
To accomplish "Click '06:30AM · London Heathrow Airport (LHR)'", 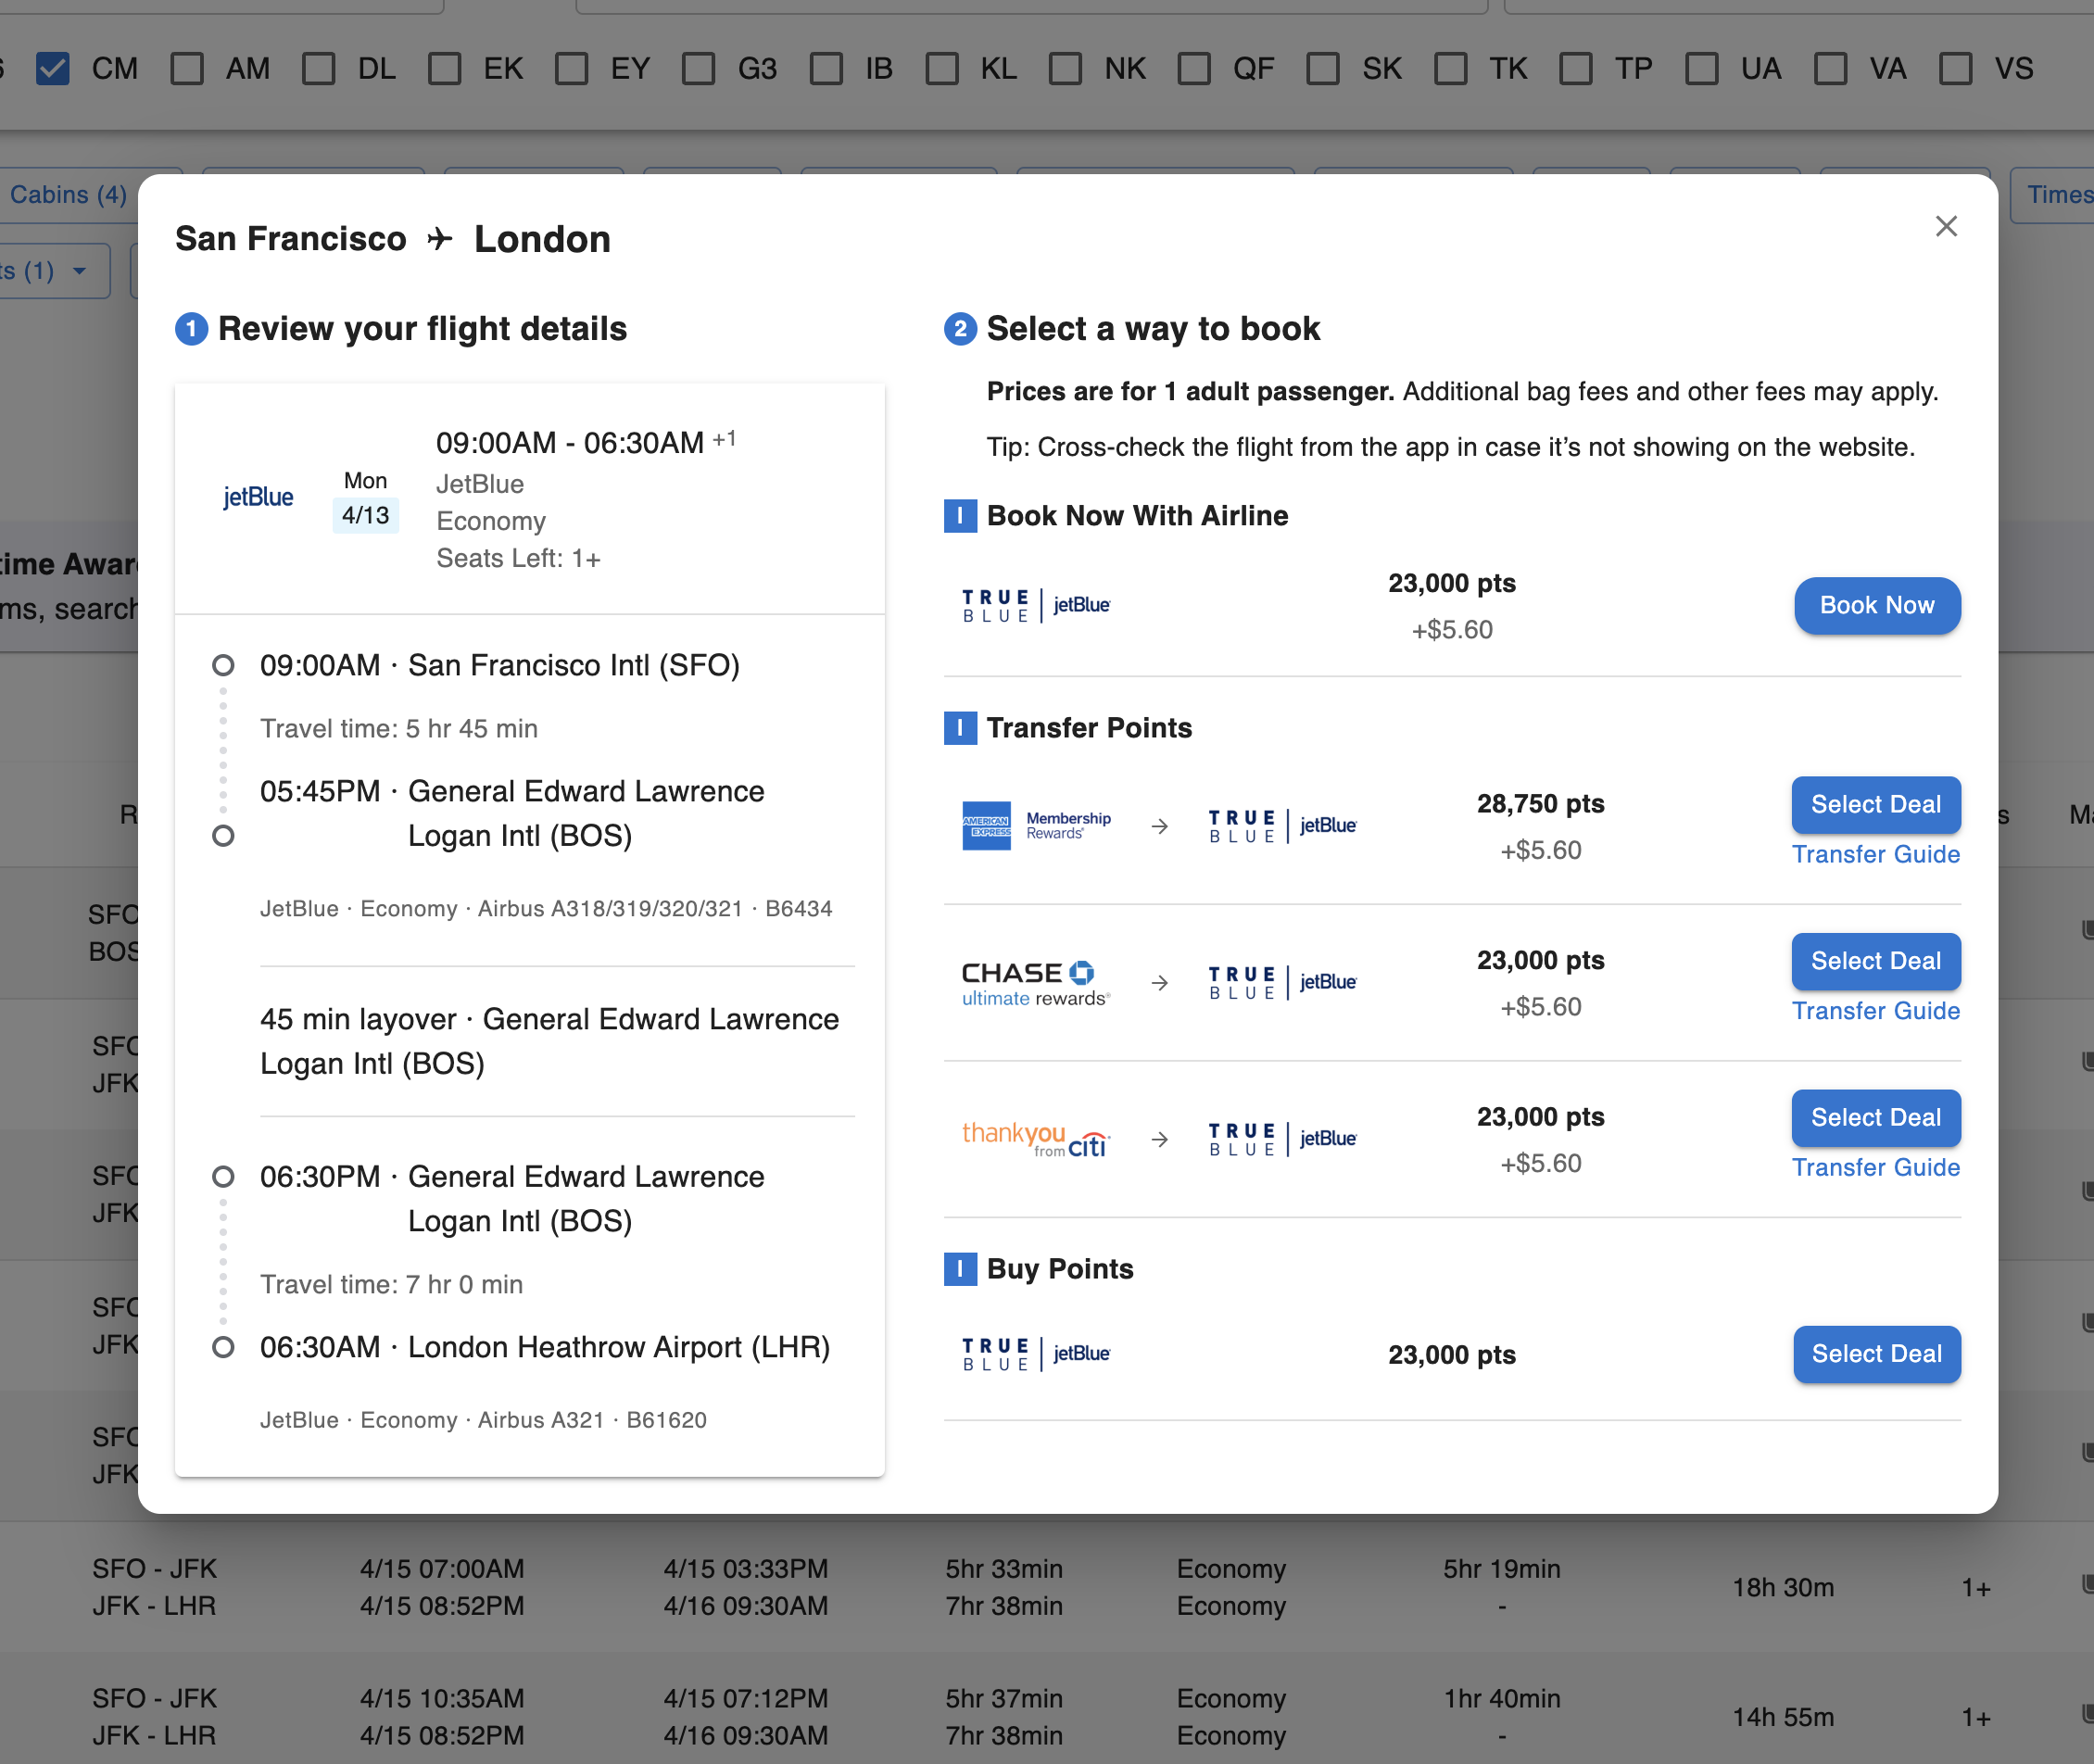I will click(x=545, y=1348).
